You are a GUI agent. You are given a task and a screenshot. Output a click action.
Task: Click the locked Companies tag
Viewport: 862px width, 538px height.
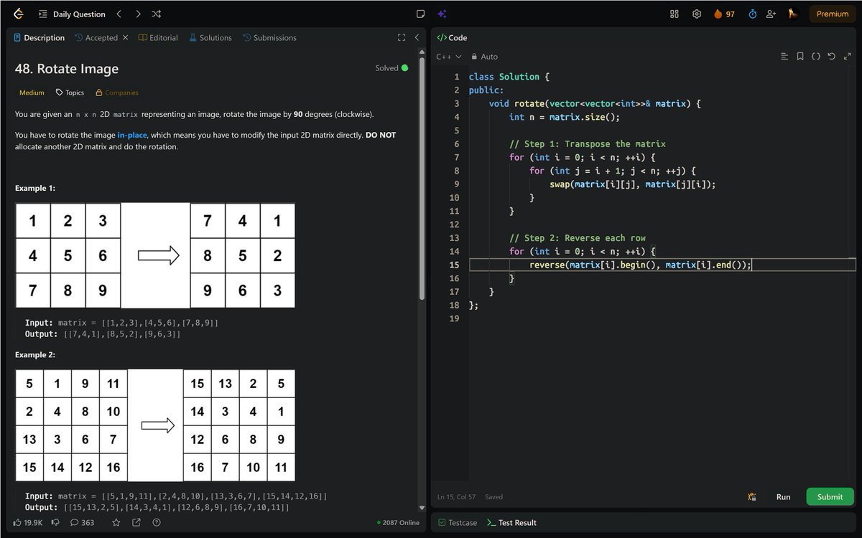tap(116, 93)
